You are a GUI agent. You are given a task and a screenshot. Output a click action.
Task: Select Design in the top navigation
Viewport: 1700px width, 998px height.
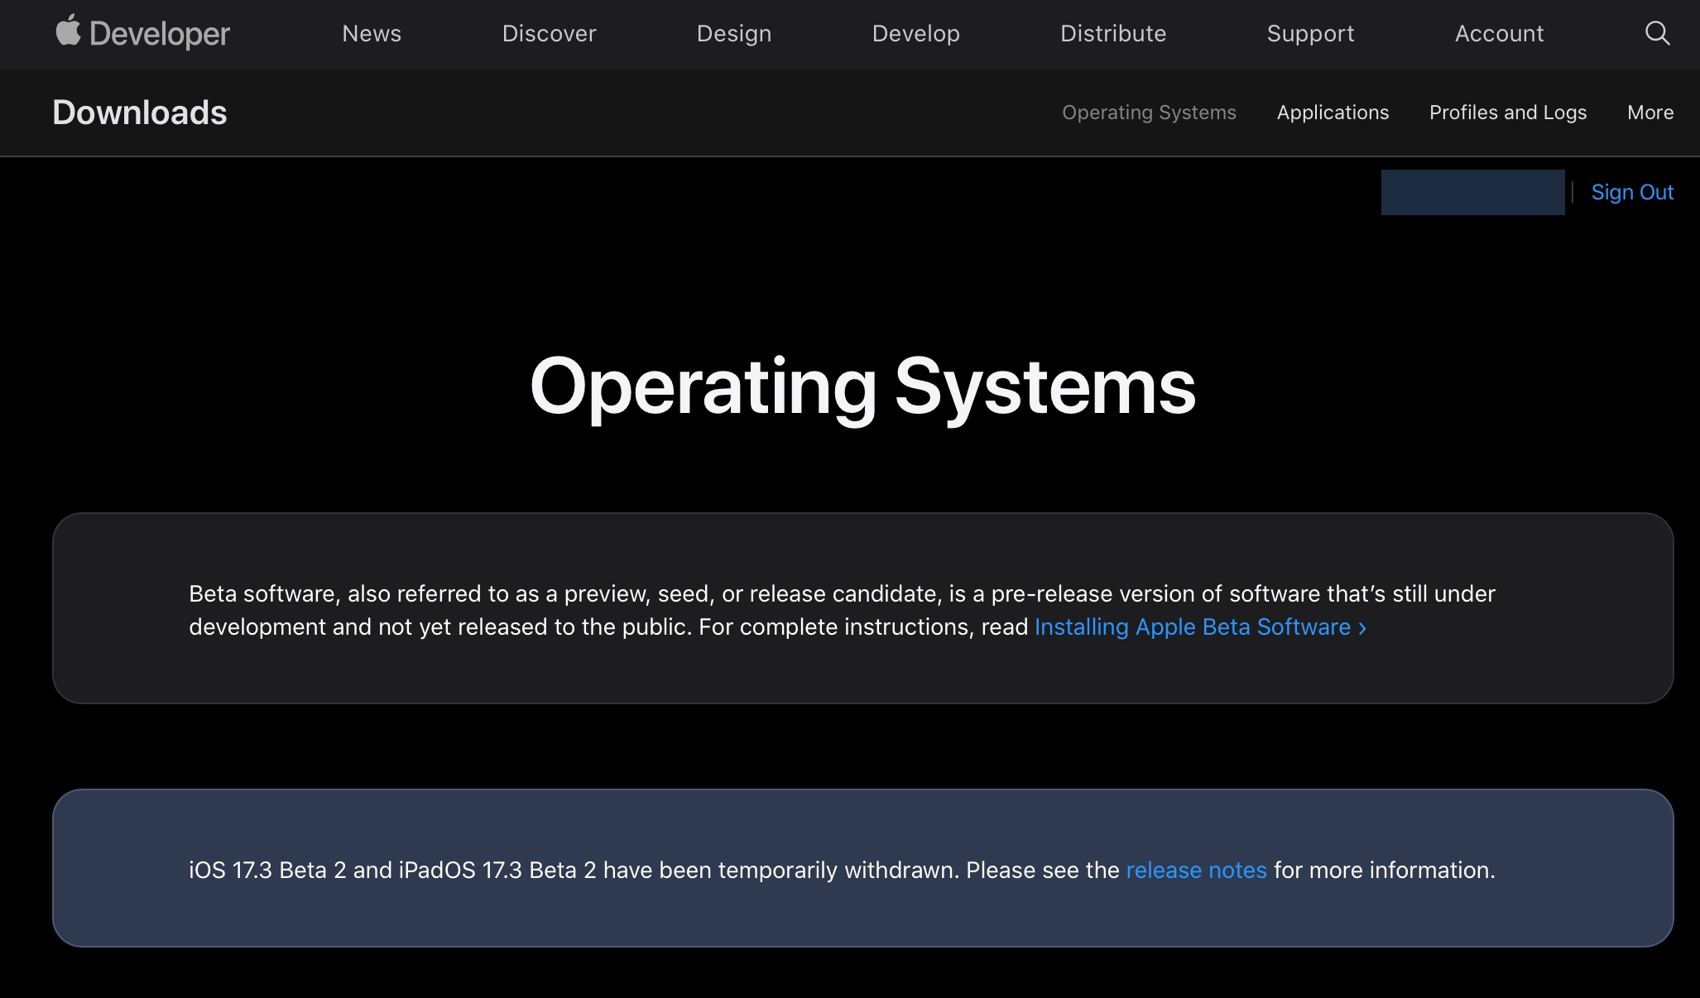pos(733,33)
